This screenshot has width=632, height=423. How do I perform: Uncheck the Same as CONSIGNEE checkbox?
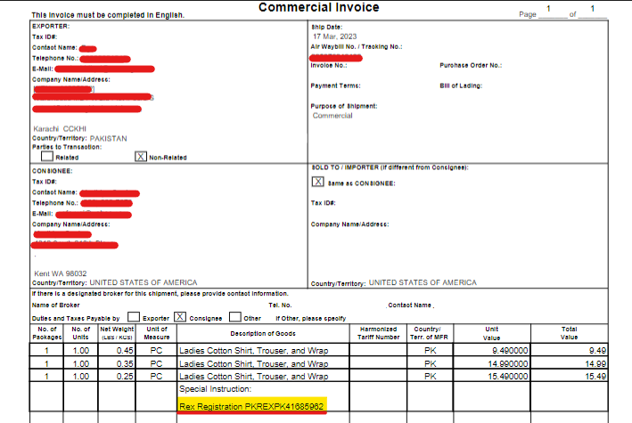pos(318,181)
